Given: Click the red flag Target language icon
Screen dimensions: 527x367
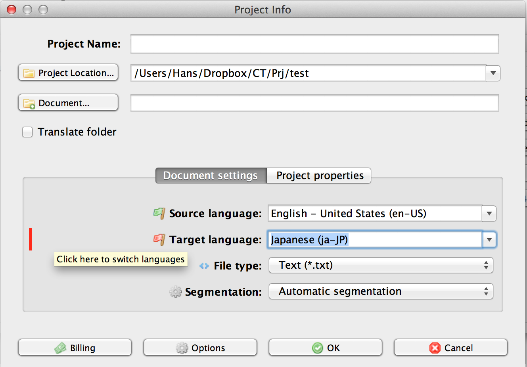Looking at the screenshot, I should pos(159,239).
